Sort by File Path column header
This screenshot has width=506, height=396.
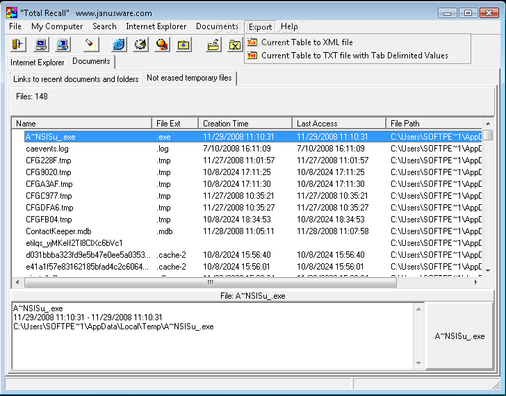tap(434, 124)
